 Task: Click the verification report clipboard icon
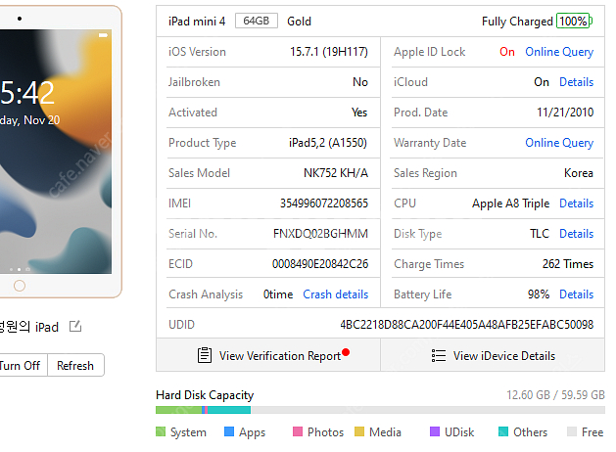pyautogui.click(x=205, y=355)
